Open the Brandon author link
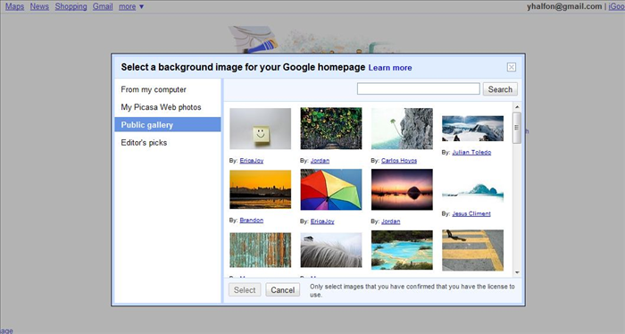The height and width of the screenshot is (334, 625). click(x=252, y=220)
